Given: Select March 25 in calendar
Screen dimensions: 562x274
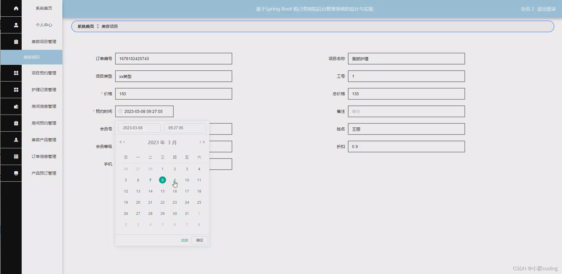Looking at the screenshot, I should [x=199, y=202].
